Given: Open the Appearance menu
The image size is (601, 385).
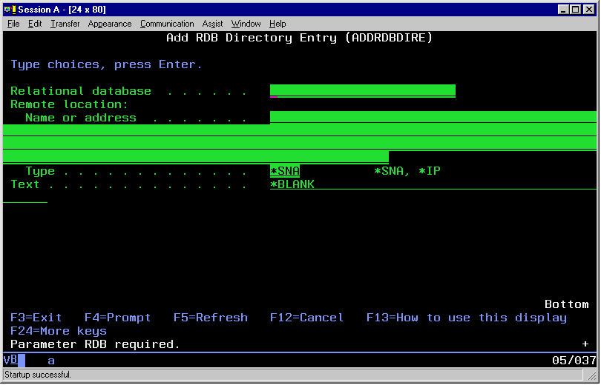Looking at the screenshot, I should [110, 24].
